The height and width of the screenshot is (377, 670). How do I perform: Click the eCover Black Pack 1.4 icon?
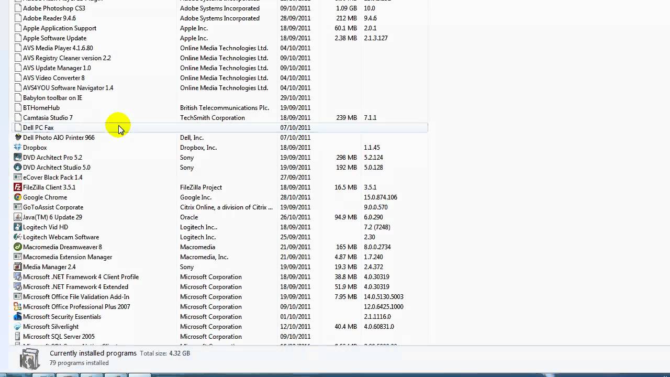pos(18,178)
